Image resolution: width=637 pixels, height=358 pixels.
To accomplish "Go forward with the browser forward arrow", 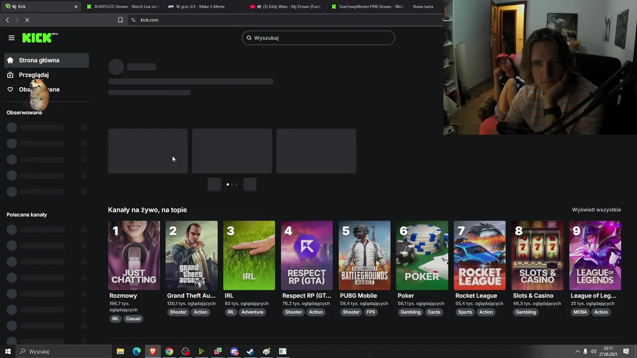I will click(x=17, y=20).
